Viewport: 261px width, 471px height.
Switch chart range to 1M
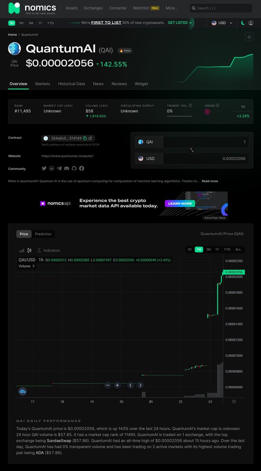pos(208,249)
